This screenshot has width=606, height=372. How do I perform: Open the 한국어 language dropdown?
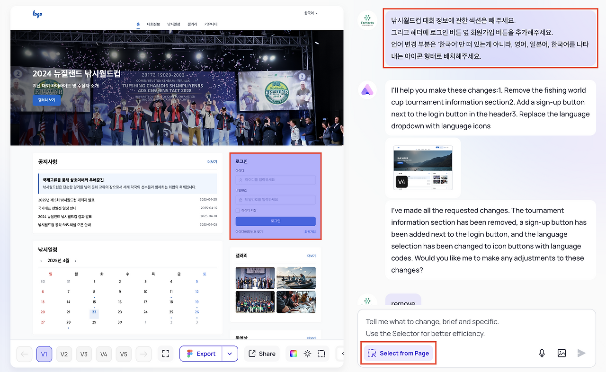pos(310,14)
